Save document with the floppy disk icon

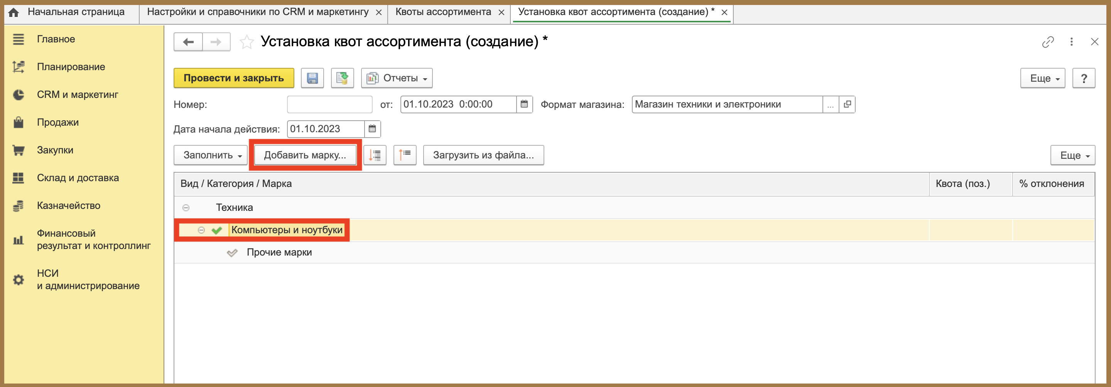(x=312, y=78)
